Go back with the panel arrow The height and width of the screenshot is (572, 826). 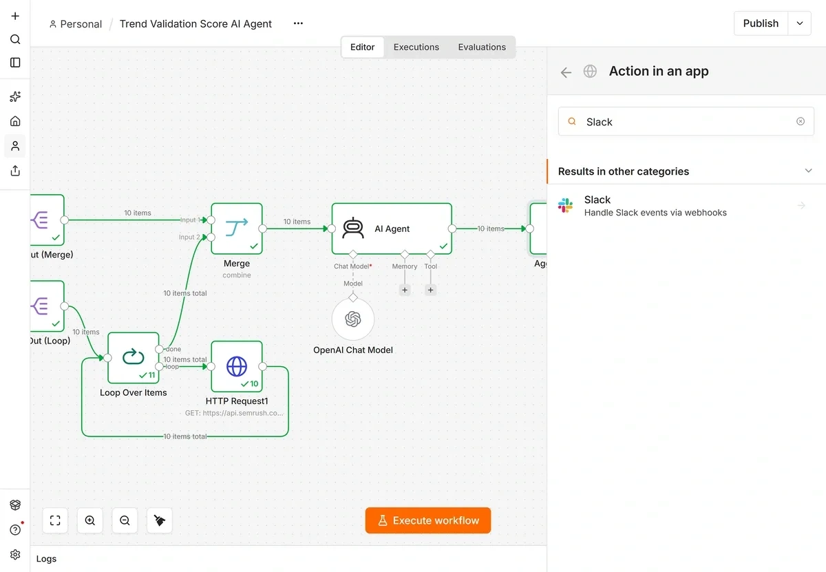point(566,72)
